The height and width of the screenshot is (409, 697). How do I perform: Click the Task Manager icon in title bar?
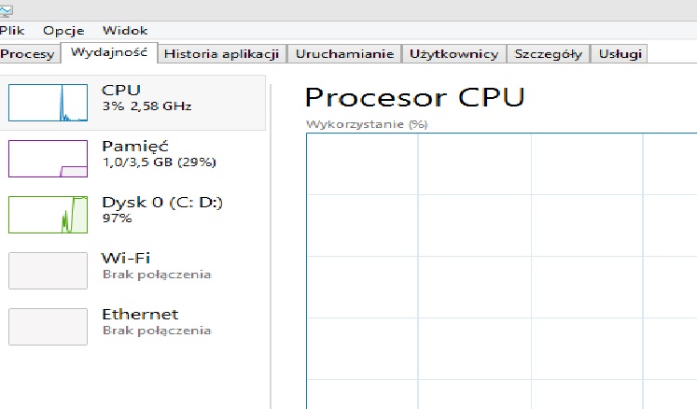tap(6, 10)
